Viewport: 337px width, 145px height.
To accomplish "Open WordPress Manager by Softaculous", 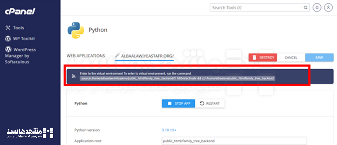I will [21, 56].
